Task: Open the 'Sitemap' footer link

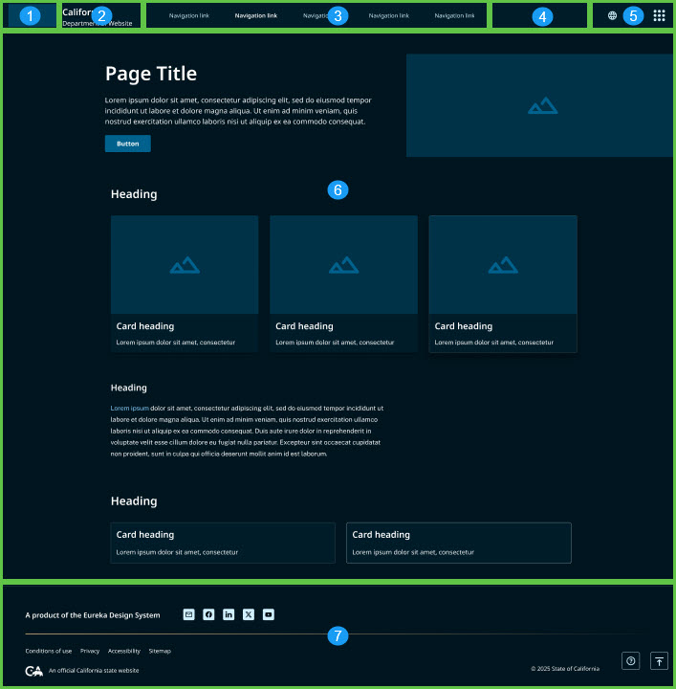Action: (x=160, y=652)
